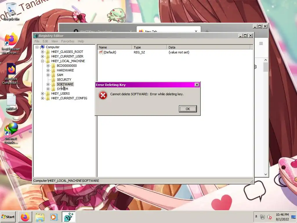Viewport: 297px width, 223px height.
Task: Switch to Firefox in the taskbar
Action: click(x=25, y=217)
